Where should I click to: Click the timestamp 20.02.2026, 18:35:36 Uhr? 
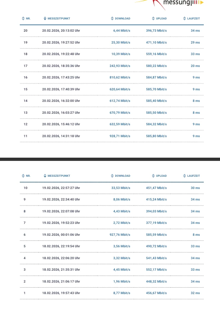click(61, 66)
